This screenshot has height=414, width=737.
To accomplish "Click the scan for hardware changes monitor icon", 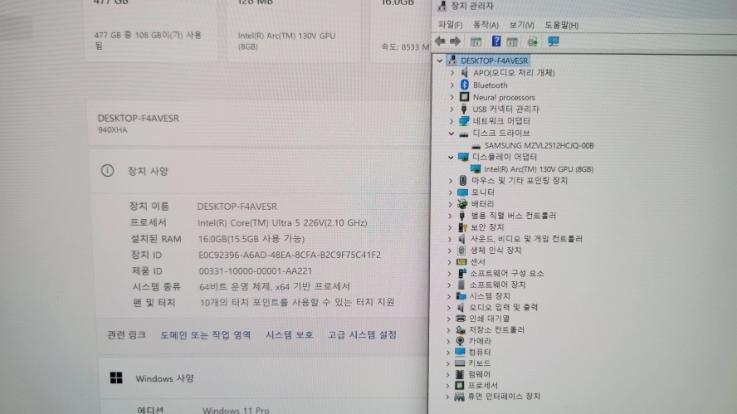I will click(554, 41).
